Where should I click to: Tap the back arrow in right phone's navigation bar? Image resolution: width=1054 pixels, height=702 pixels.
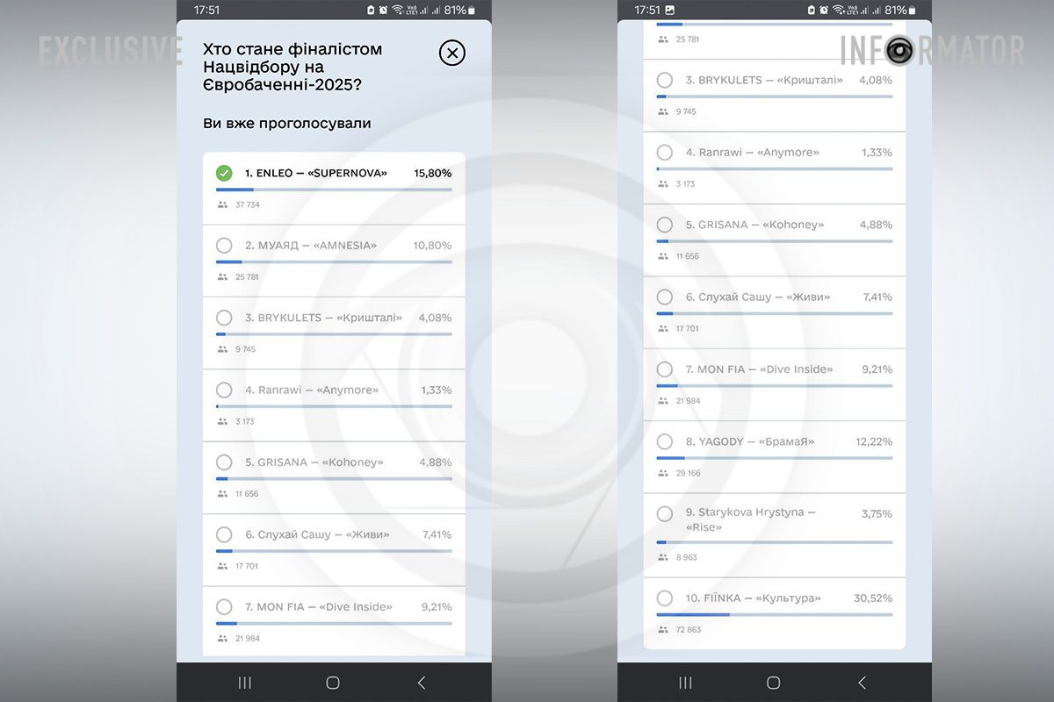(x=862, y=683)
